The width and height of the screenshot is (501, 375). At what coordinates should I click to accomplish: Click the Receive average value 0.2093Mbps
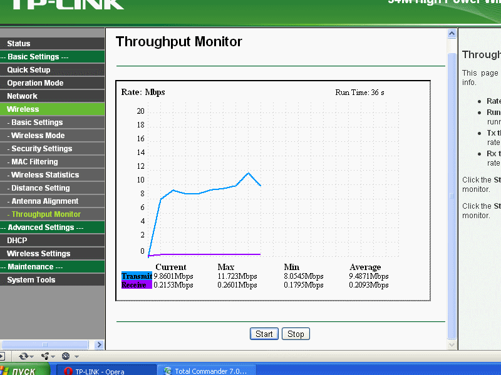pyautogui.click(x=369, y=285)
